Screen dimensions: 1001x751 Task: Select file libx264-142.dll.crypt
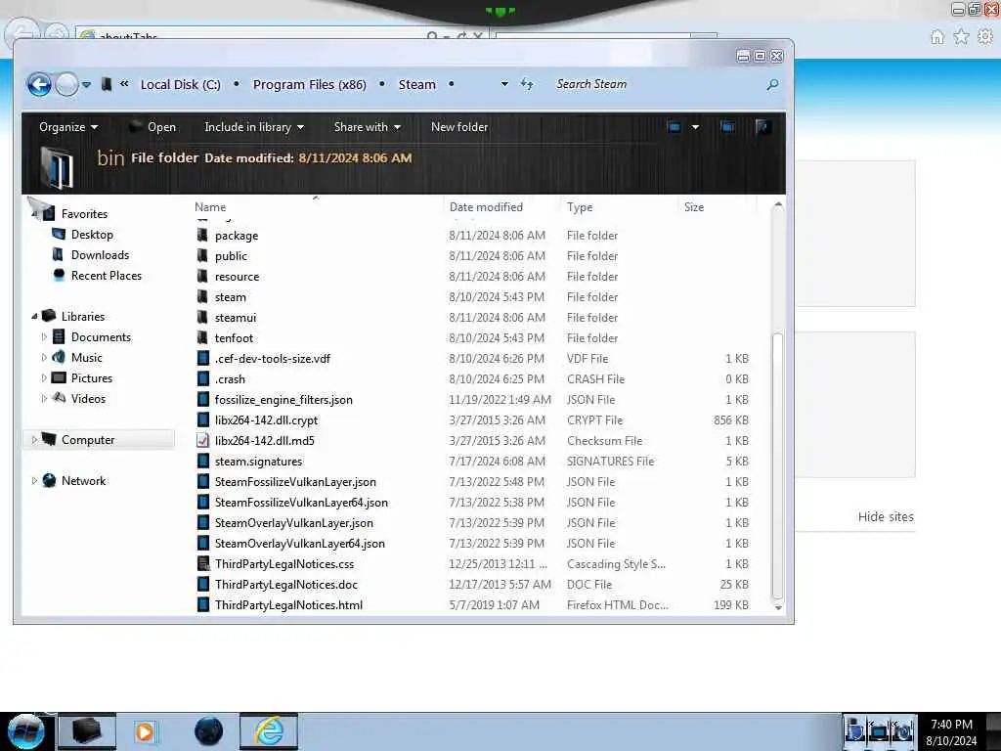pos(266,420)
